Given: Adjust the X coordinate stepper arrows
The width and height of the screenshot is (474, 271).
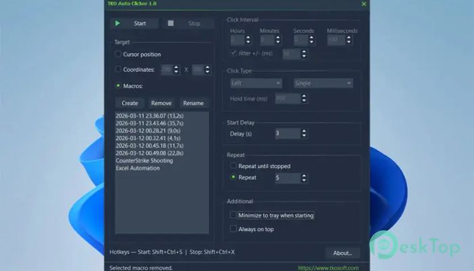Looking at the screenshot, I should click(x=176, y=70).
